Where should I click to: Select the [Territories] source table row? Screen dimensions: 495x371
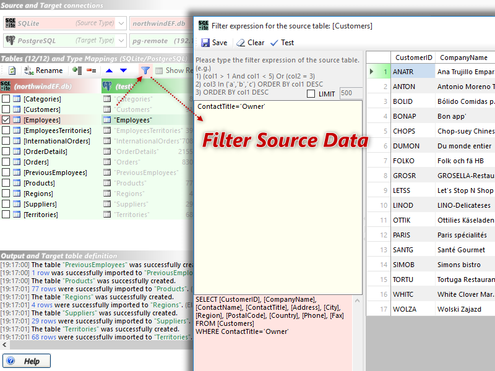[51, 215]
